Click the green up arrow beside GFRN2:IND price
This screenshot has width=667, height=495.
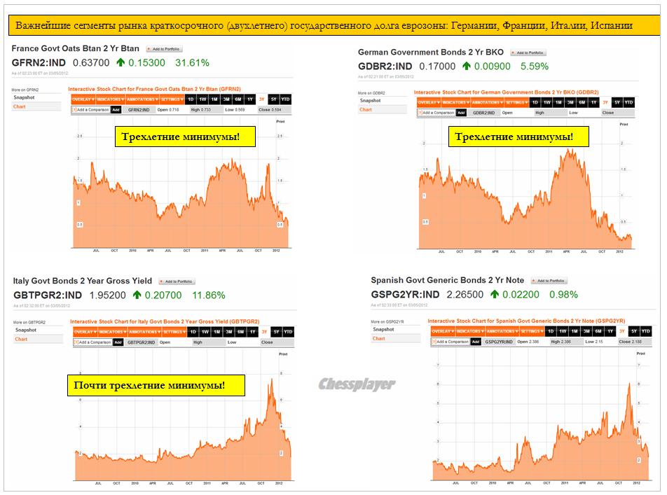pos(120,62)
